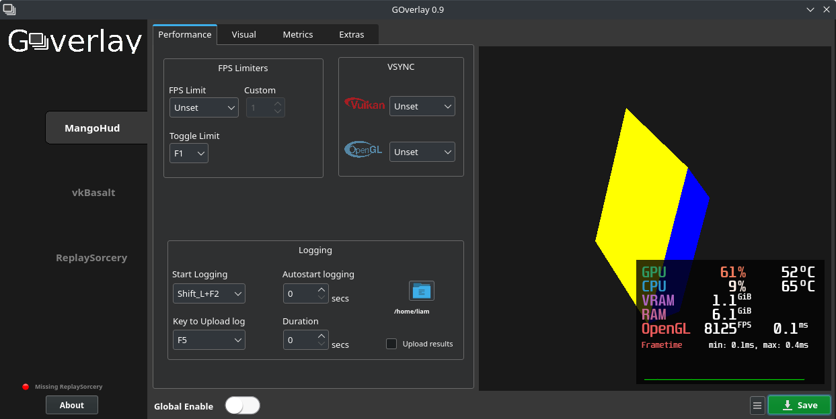This screenshot has height=419, width=836.
Task: Open the log folder chooser icon
Action: (x=422, y=291)
